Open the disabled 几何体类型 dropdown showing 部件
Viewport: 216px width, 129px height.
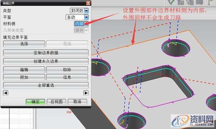coord(81,30)
